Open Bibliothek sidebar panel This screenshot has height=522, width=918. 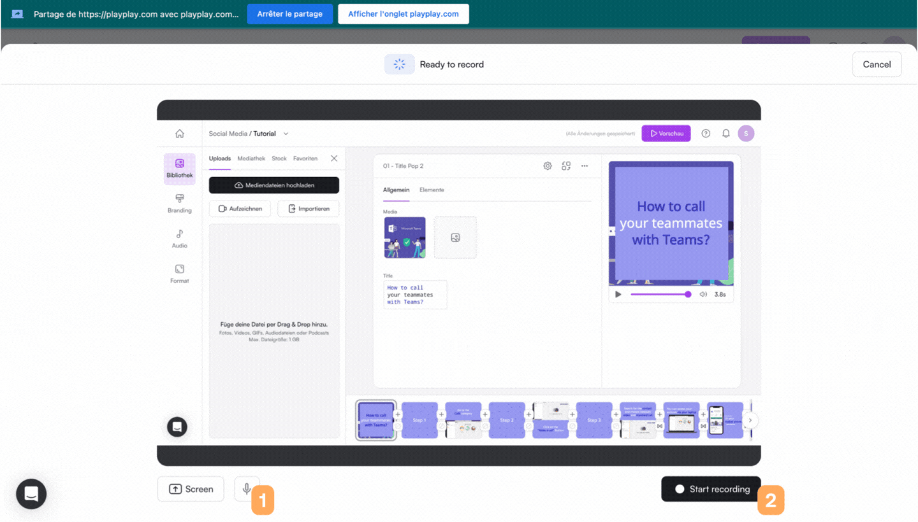click(x=180, y=169)
